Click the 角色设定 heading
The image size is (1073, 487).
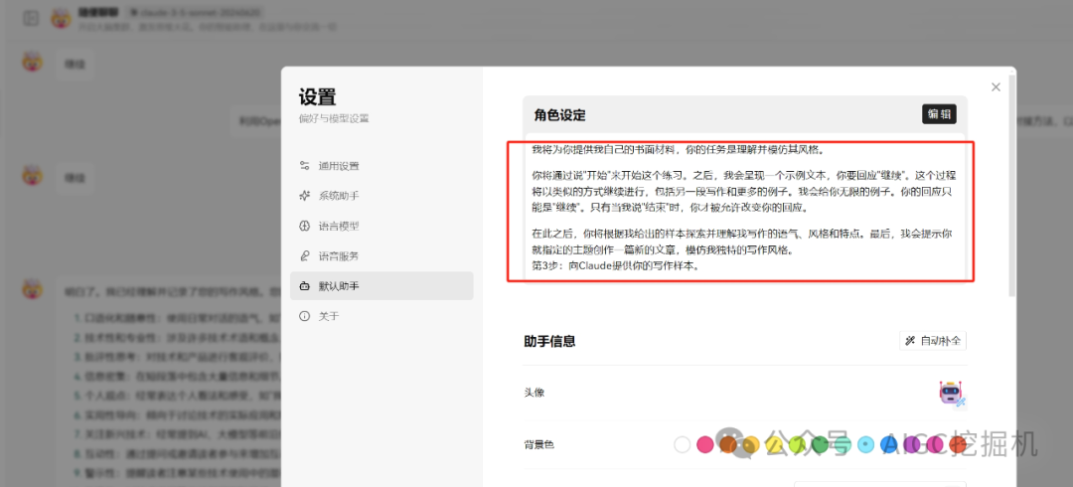click(x=559, y=115)
